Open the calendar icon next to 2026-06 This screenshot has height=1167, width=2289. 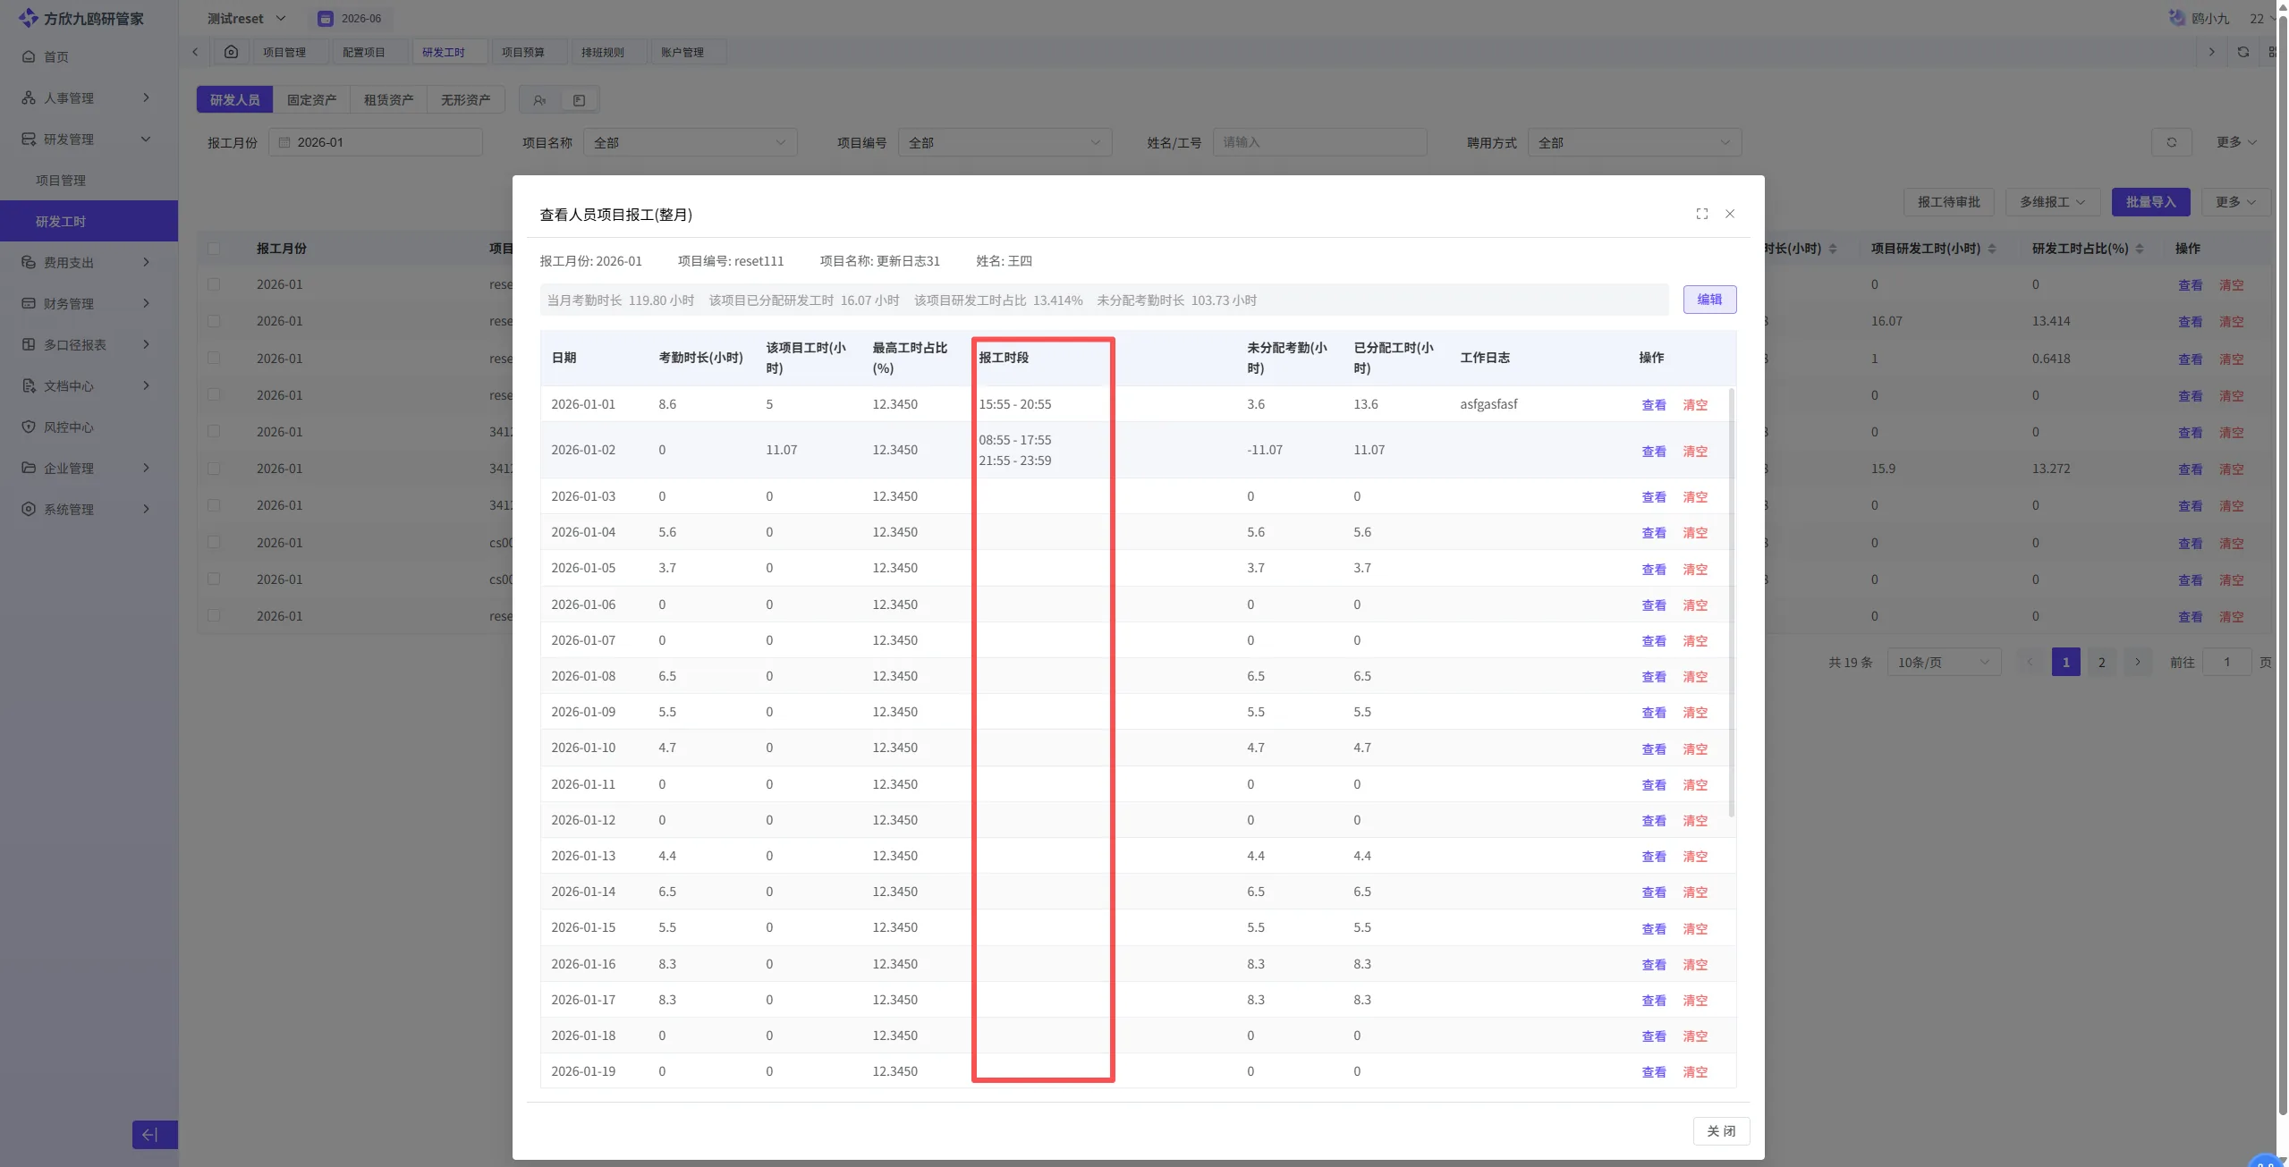[x=326, y=19]
